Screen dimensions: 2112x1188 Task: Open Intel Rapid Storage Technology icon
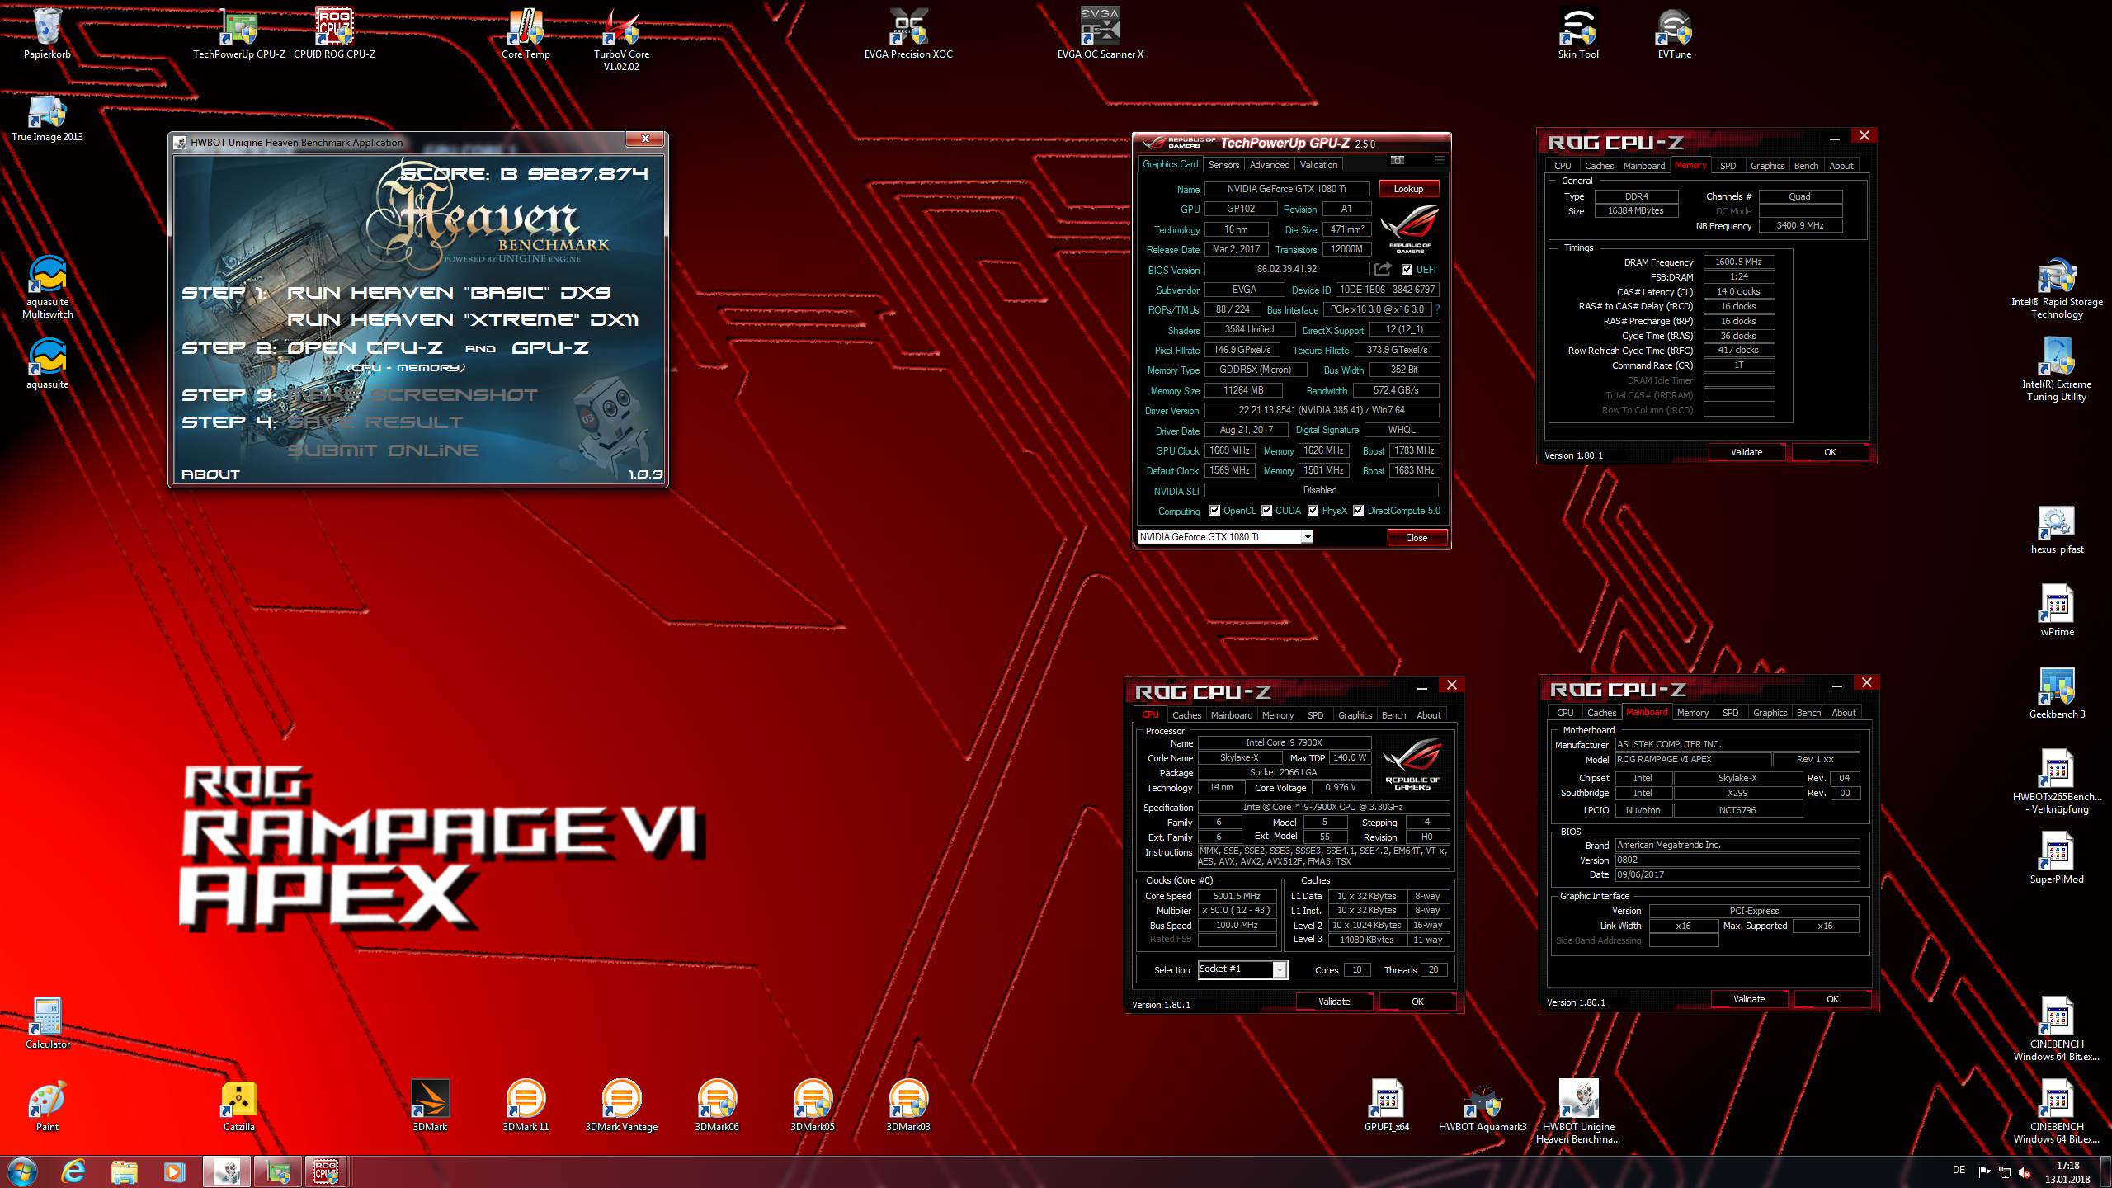[x=2057, y=287]
